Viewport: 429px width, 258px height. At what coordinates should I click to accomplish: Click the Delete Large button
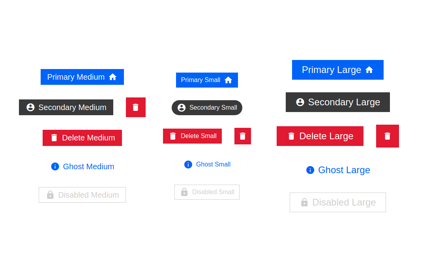pos(320,136)
